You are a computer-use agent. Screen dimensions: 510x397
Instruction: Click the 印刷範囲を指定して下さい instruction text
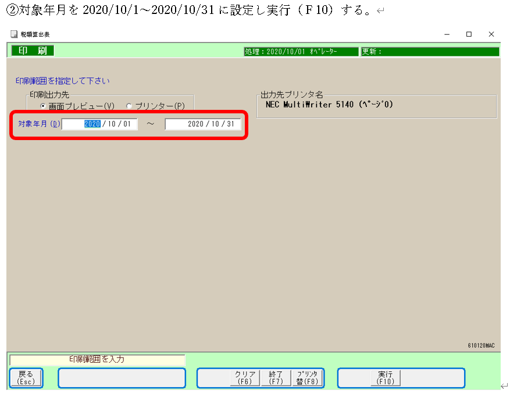coord(63,81)
